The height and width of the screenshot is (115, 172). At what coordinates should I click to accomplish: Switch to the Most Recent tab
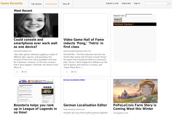point(51,4)
